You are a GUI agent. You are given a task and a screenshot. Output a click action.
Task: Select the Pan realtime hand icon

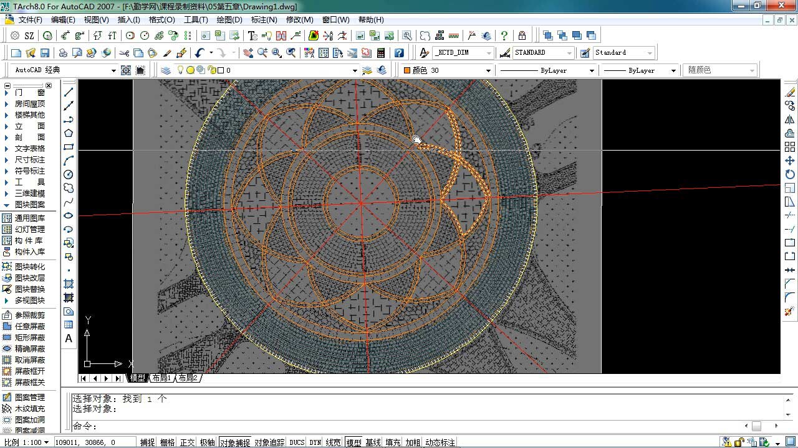pyautogui.click(x=248, y=53)
